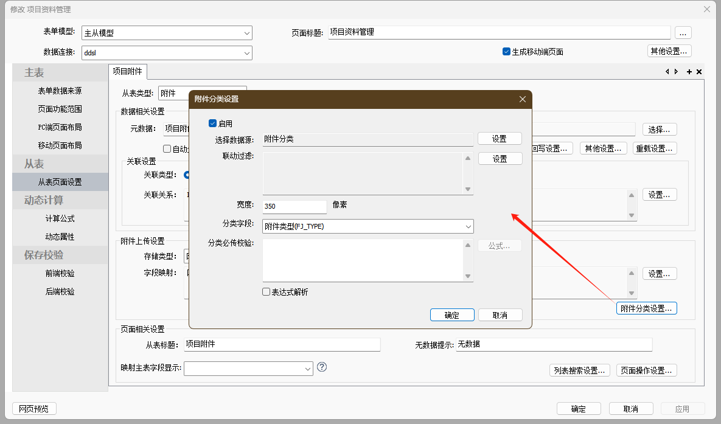Select 主表数据来源 in the left menu
Viewport: 721px width, 424px height.
point(60,91)
